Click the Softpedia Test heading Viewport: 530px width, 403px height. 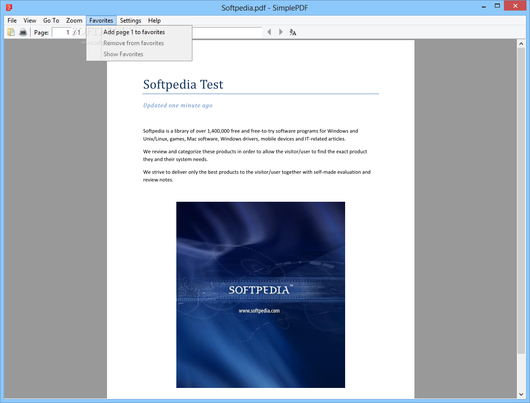183,84
